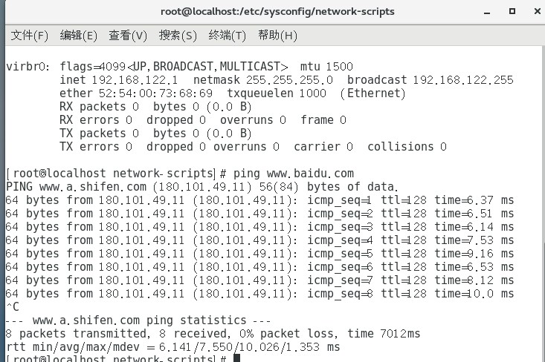The image size is (545, 362).
Task: Click the icmp_seq=8 reply line
Action: pos(259,294)
